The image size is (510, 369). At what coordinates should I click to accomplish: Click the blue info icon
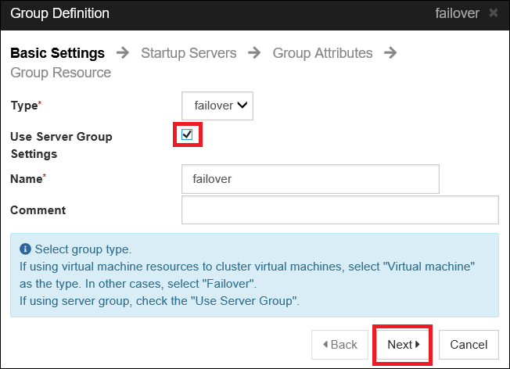click(25, 249)
